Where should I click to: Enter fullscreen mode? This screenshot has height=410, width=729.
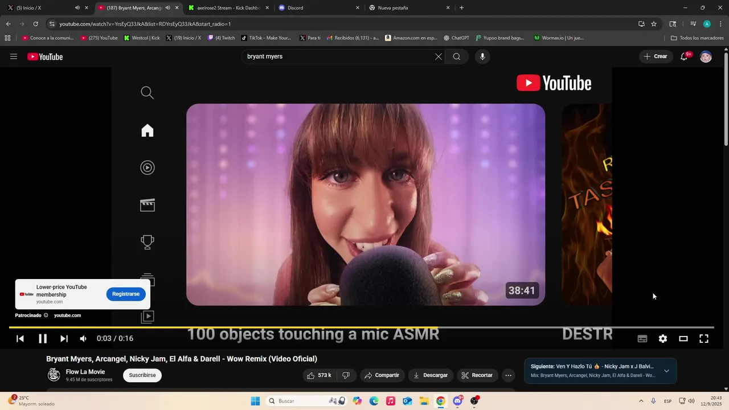pos(704,338)
